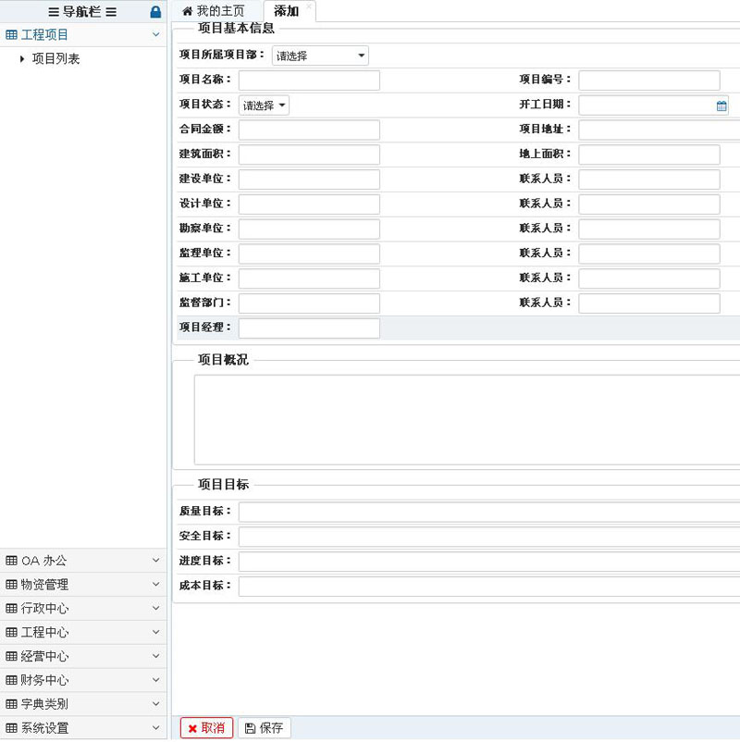
Task: Click the table icon beside 工程项目
Action: [11, 35]
